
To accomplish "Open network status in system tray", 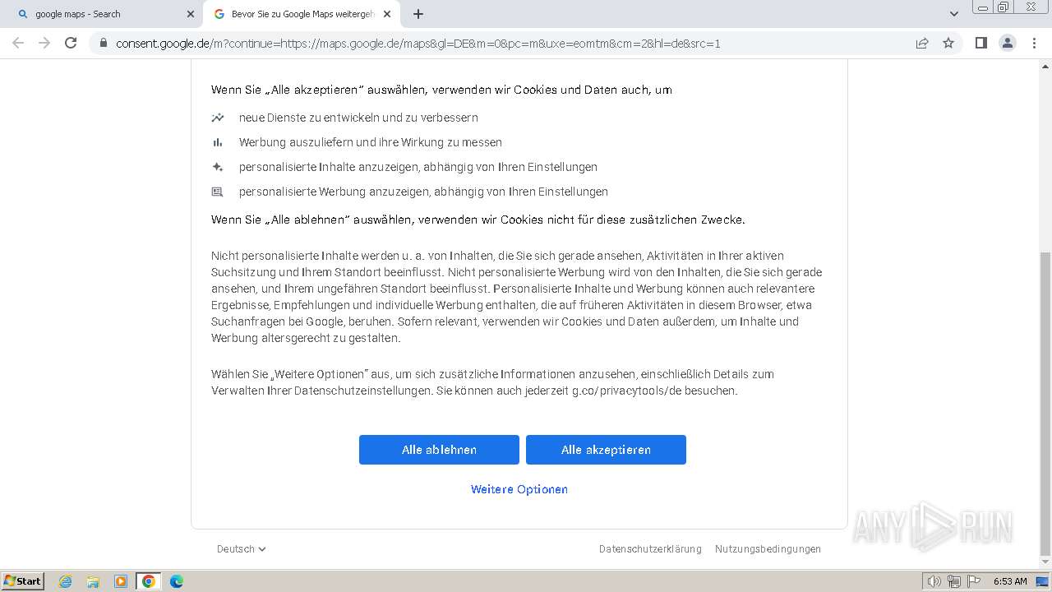I will click(x=954, y=581).
